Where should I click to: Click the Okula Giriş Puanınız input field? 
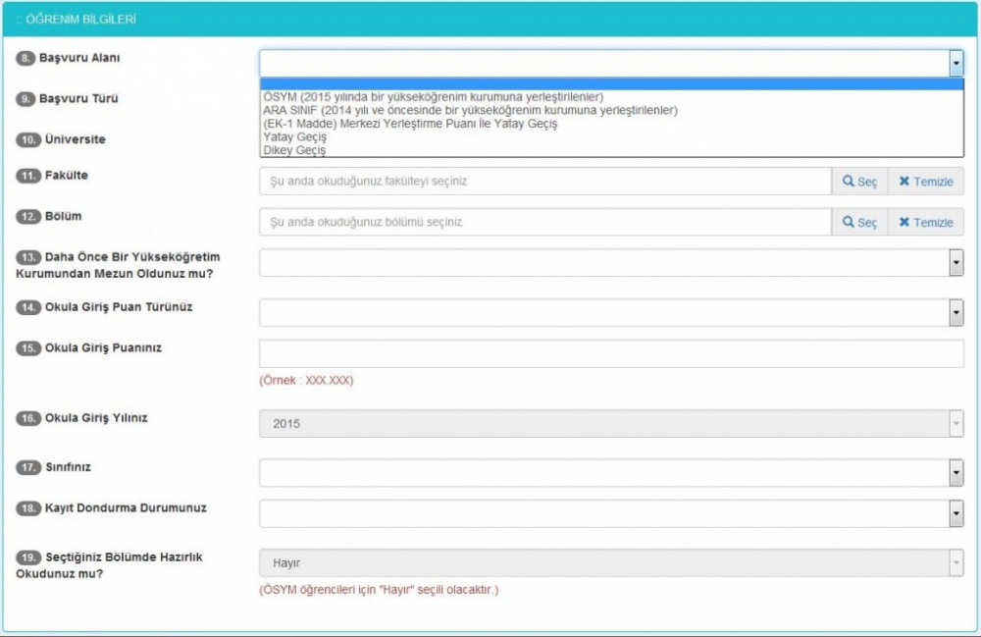pos(610,353)
